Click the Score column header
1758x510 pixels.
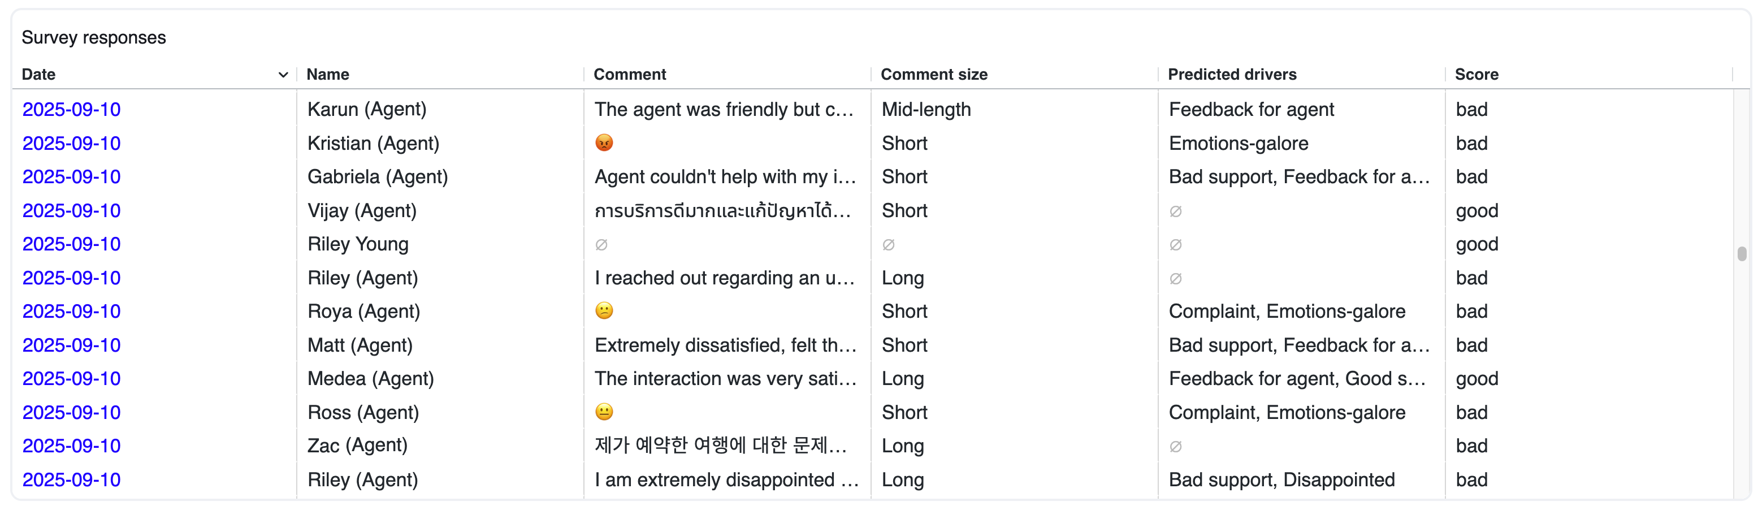point(1476,75)
